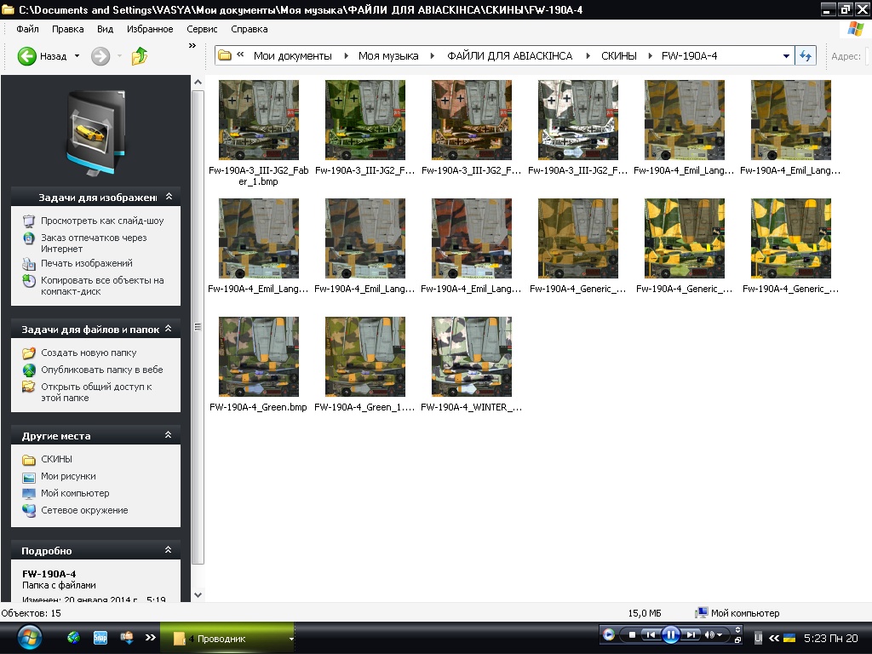Show more quick launch items chevron

click(x=151, y=638)
